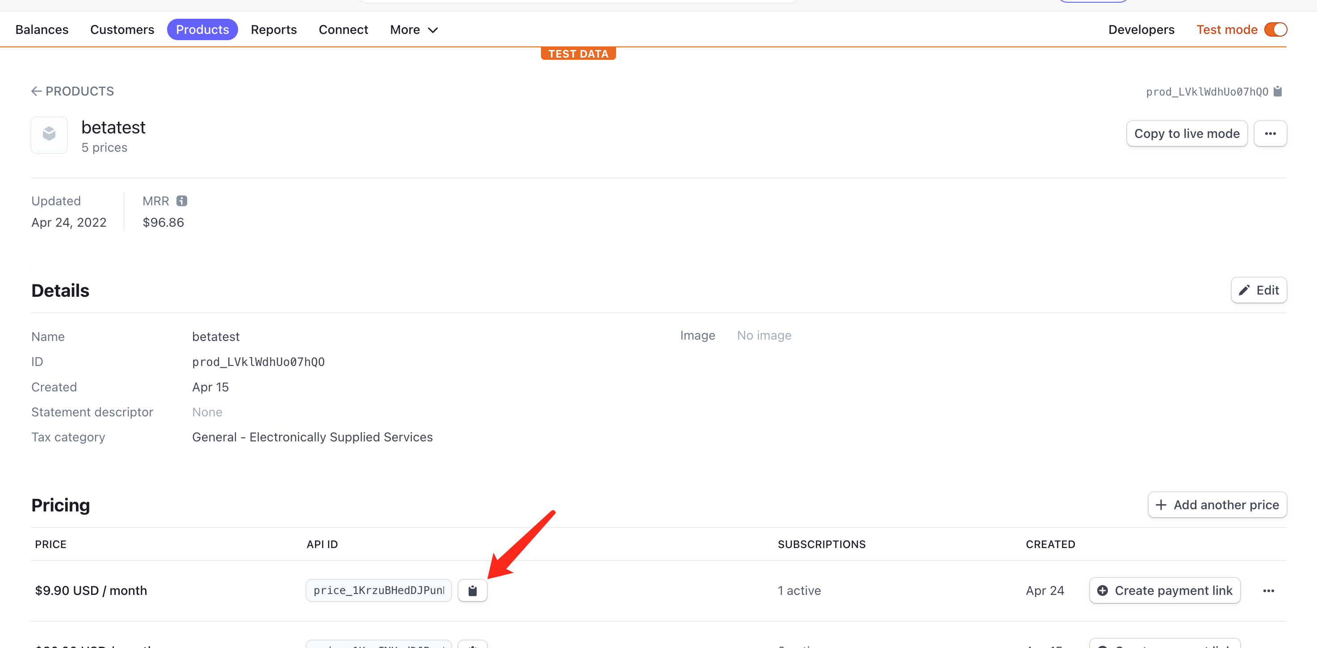Image resolution: width=1317 pixels, height=648 pixels.
Task: Click plus icon Add another price
Action: pos(1217,504)
